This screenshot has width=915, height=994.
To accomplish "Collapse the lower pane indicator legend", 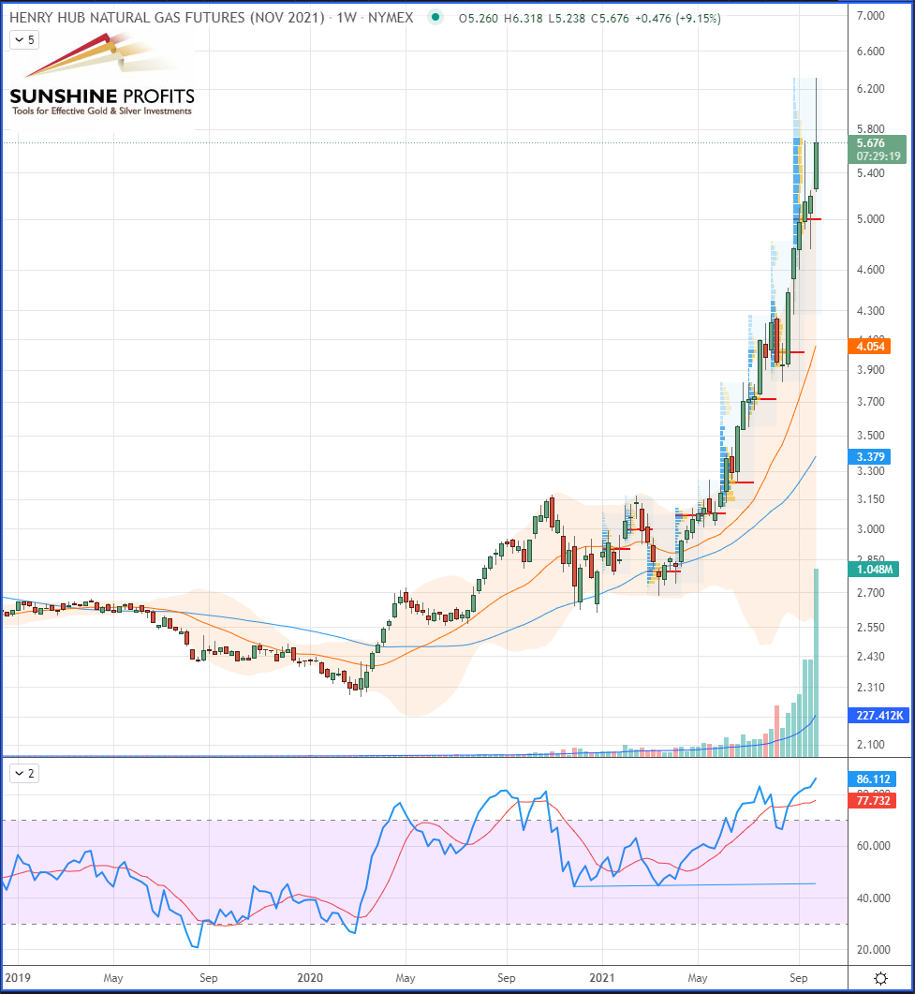I will 24,773.
